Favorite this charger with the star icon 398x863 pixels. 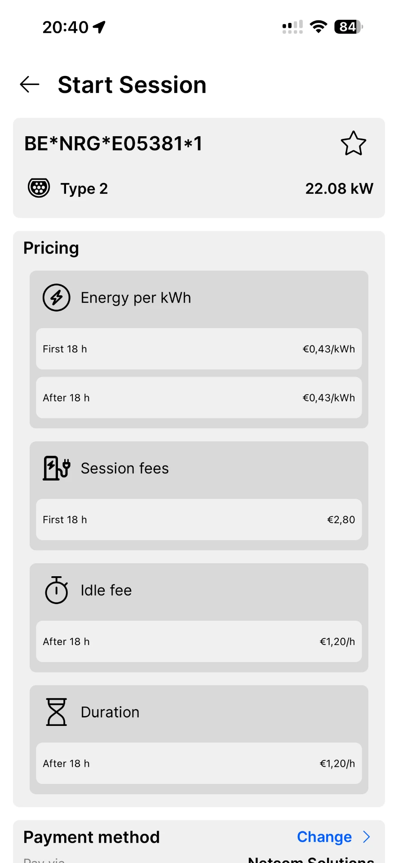click(x=354, y=143)
